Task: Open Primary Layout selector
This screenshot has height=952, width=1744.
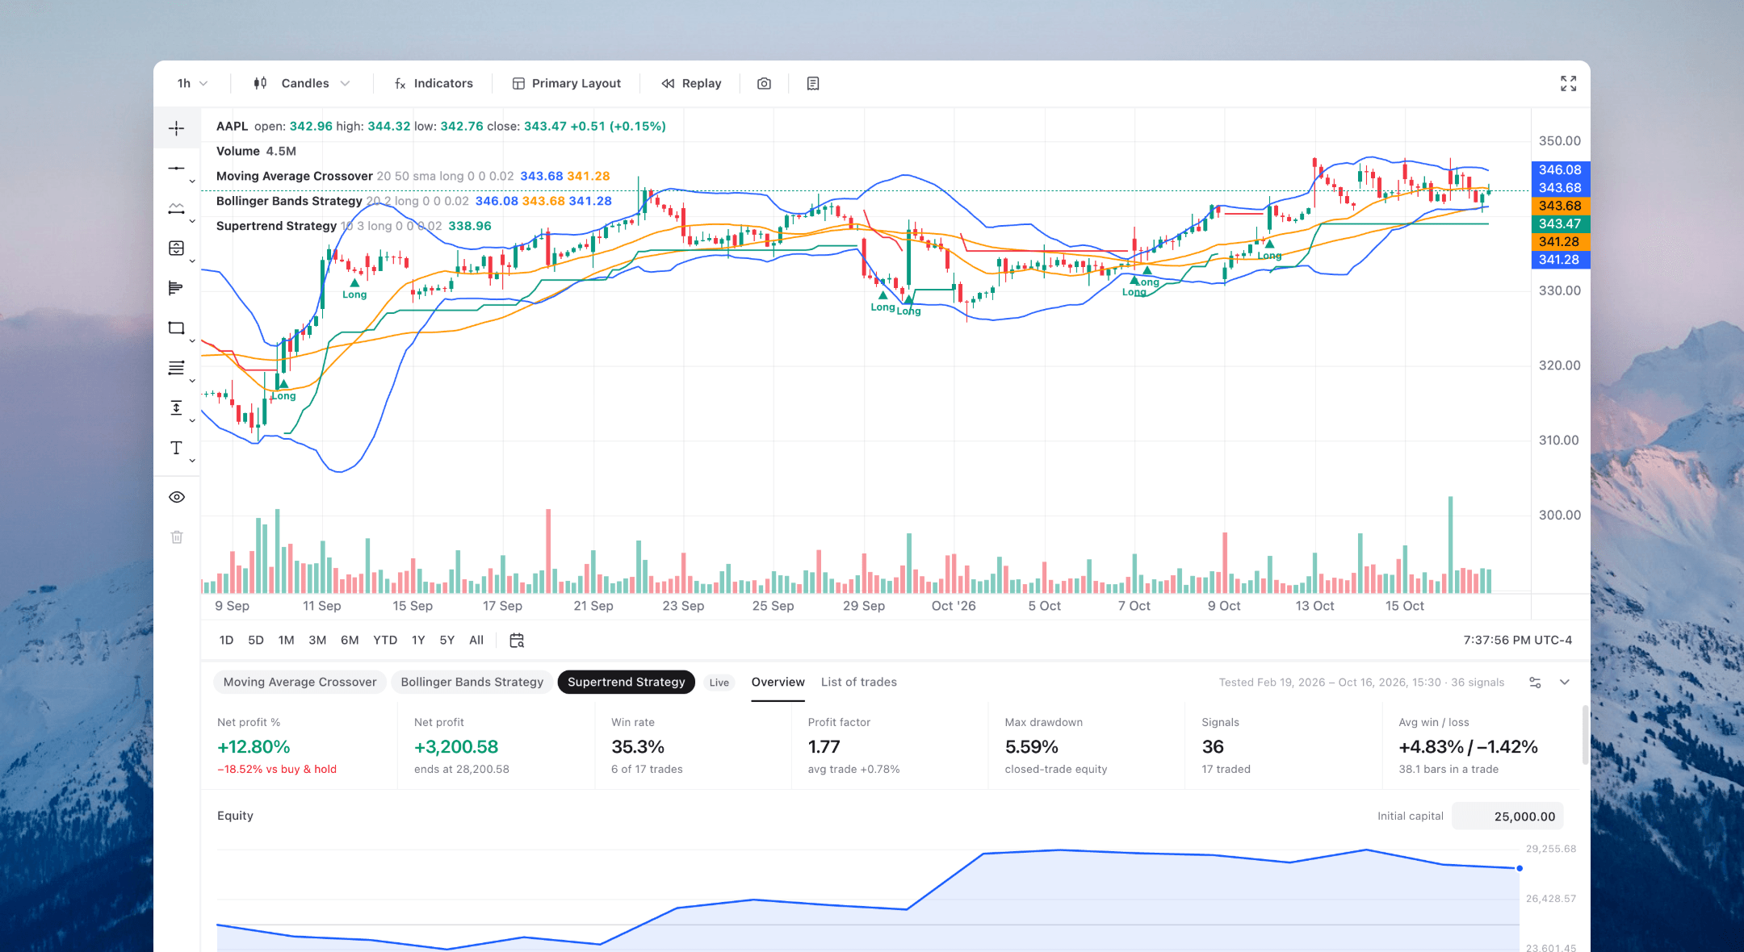Action: (x=567, y=83)
